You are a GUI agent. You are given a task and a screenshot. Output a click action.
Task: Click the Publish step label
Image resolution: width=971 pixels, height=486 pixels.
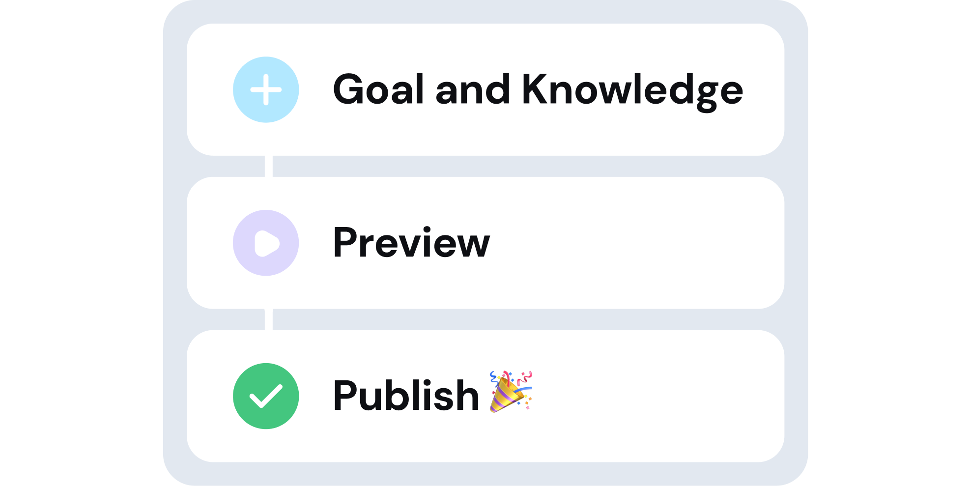point(406,396)
